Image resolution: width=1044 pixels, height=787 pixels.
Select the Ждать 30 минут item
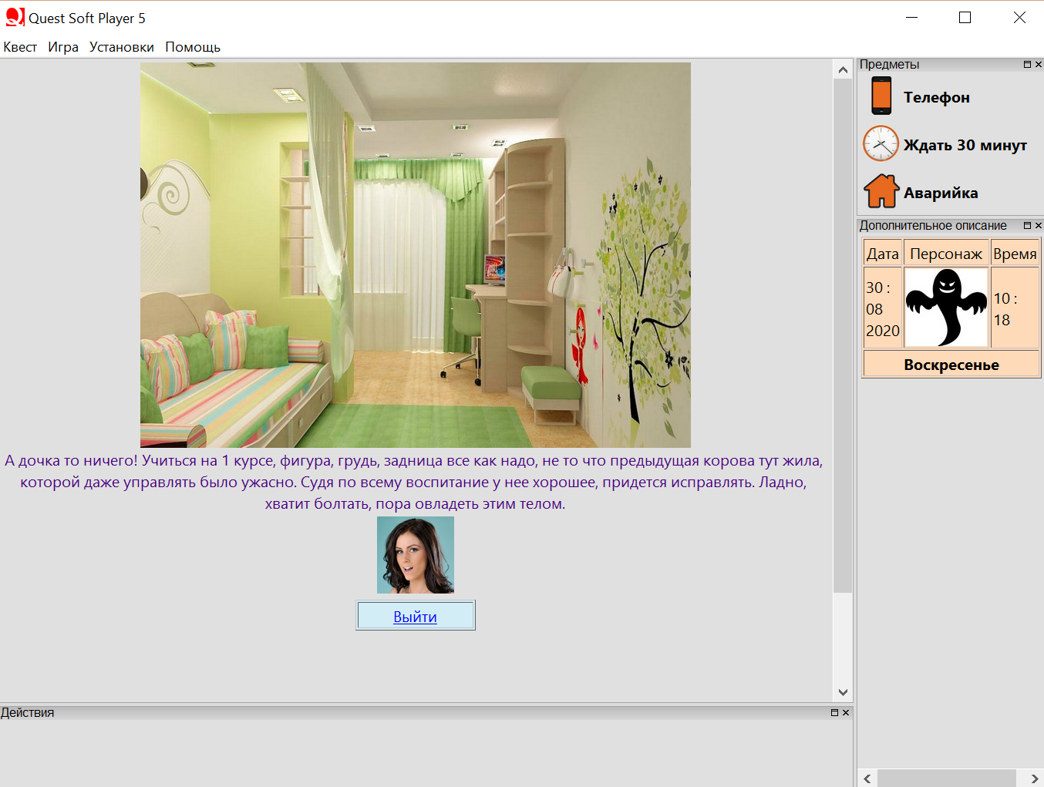[965, 145]
